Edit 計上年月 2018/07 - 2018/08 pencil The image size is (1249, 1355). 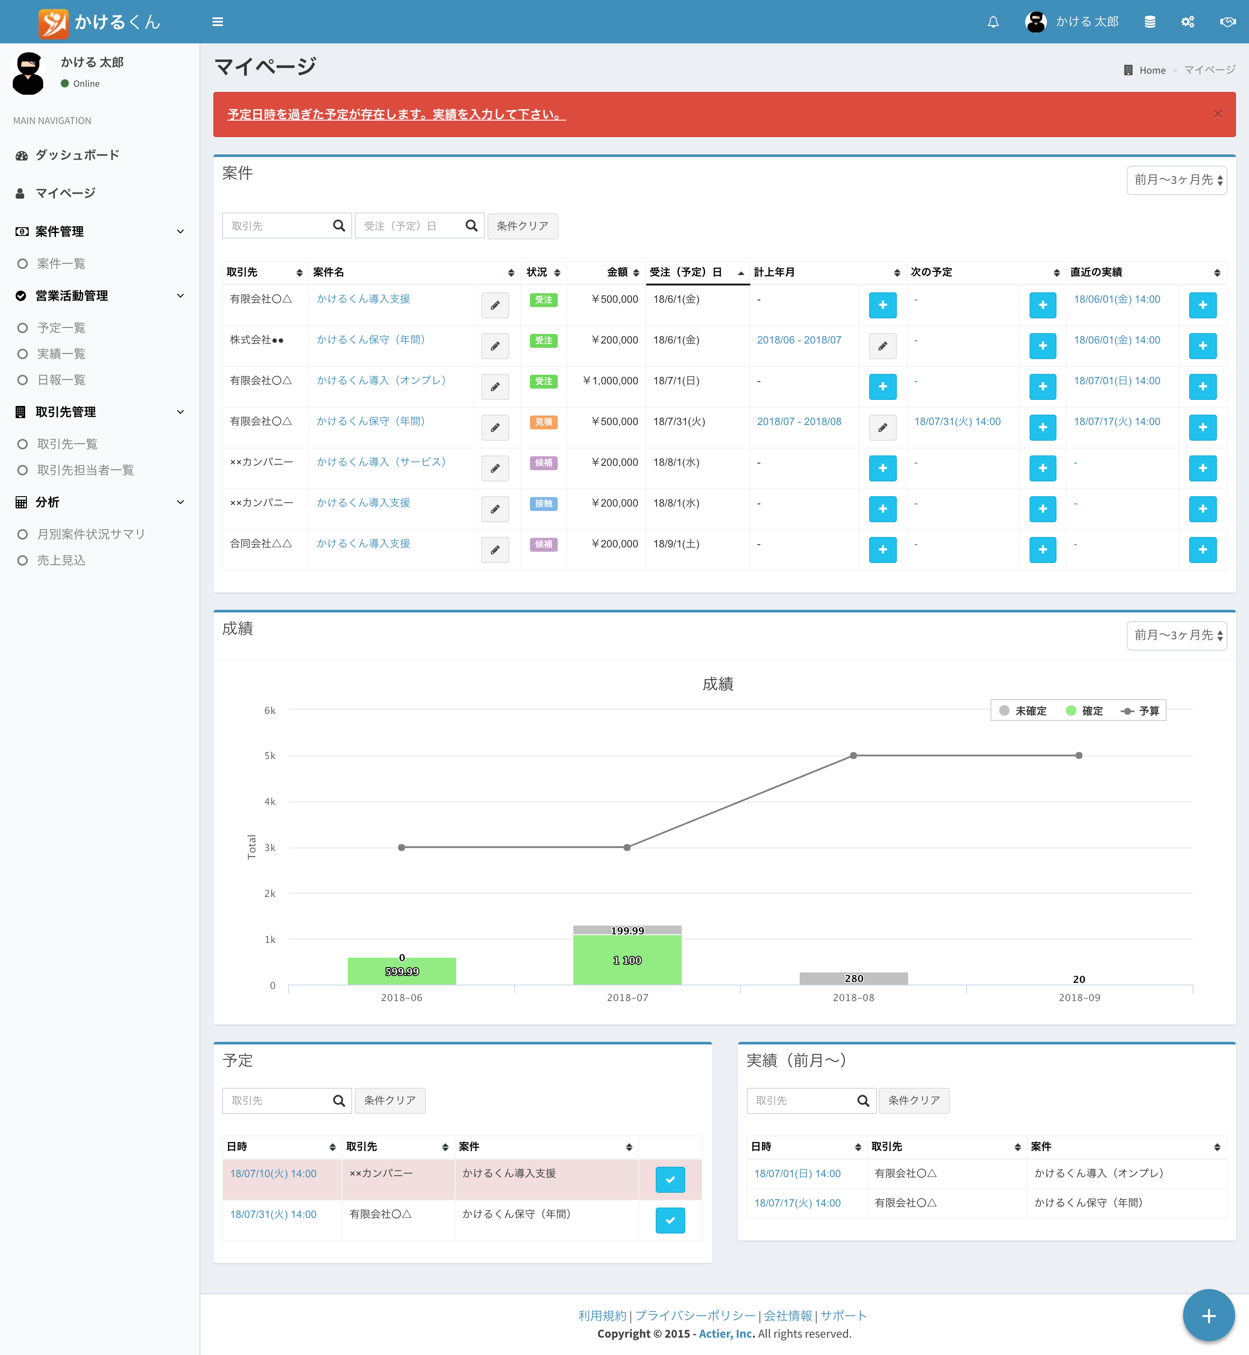882,427
